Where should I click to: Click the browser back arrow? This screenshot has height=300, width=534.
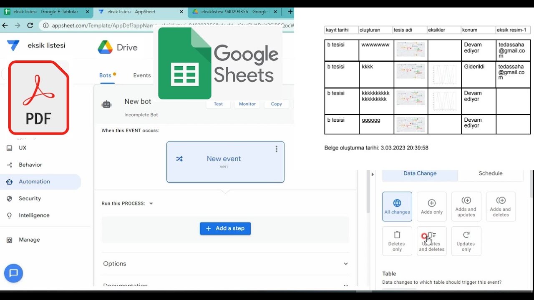[x=5, y=25]
